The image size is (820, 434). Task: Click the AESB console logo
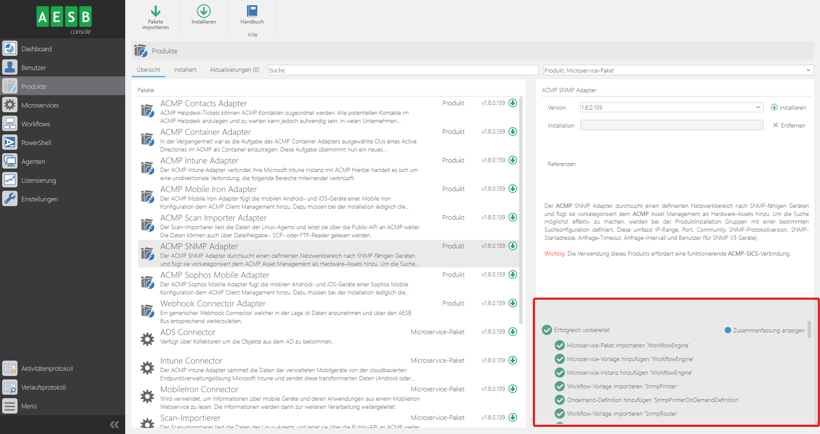[x=64, y=20]
